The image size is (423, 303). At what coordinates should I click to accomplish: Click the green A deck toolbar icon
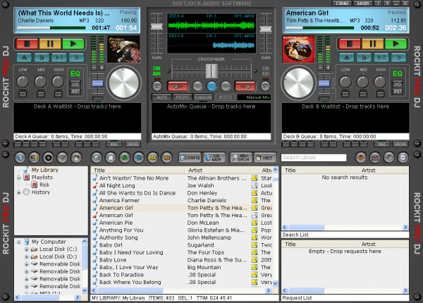coord(124,158)
